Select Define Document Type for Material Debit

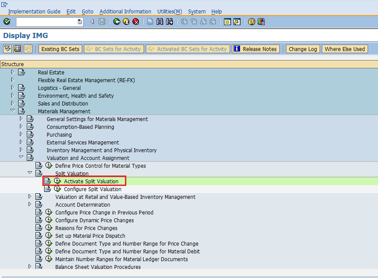[128, 252]
